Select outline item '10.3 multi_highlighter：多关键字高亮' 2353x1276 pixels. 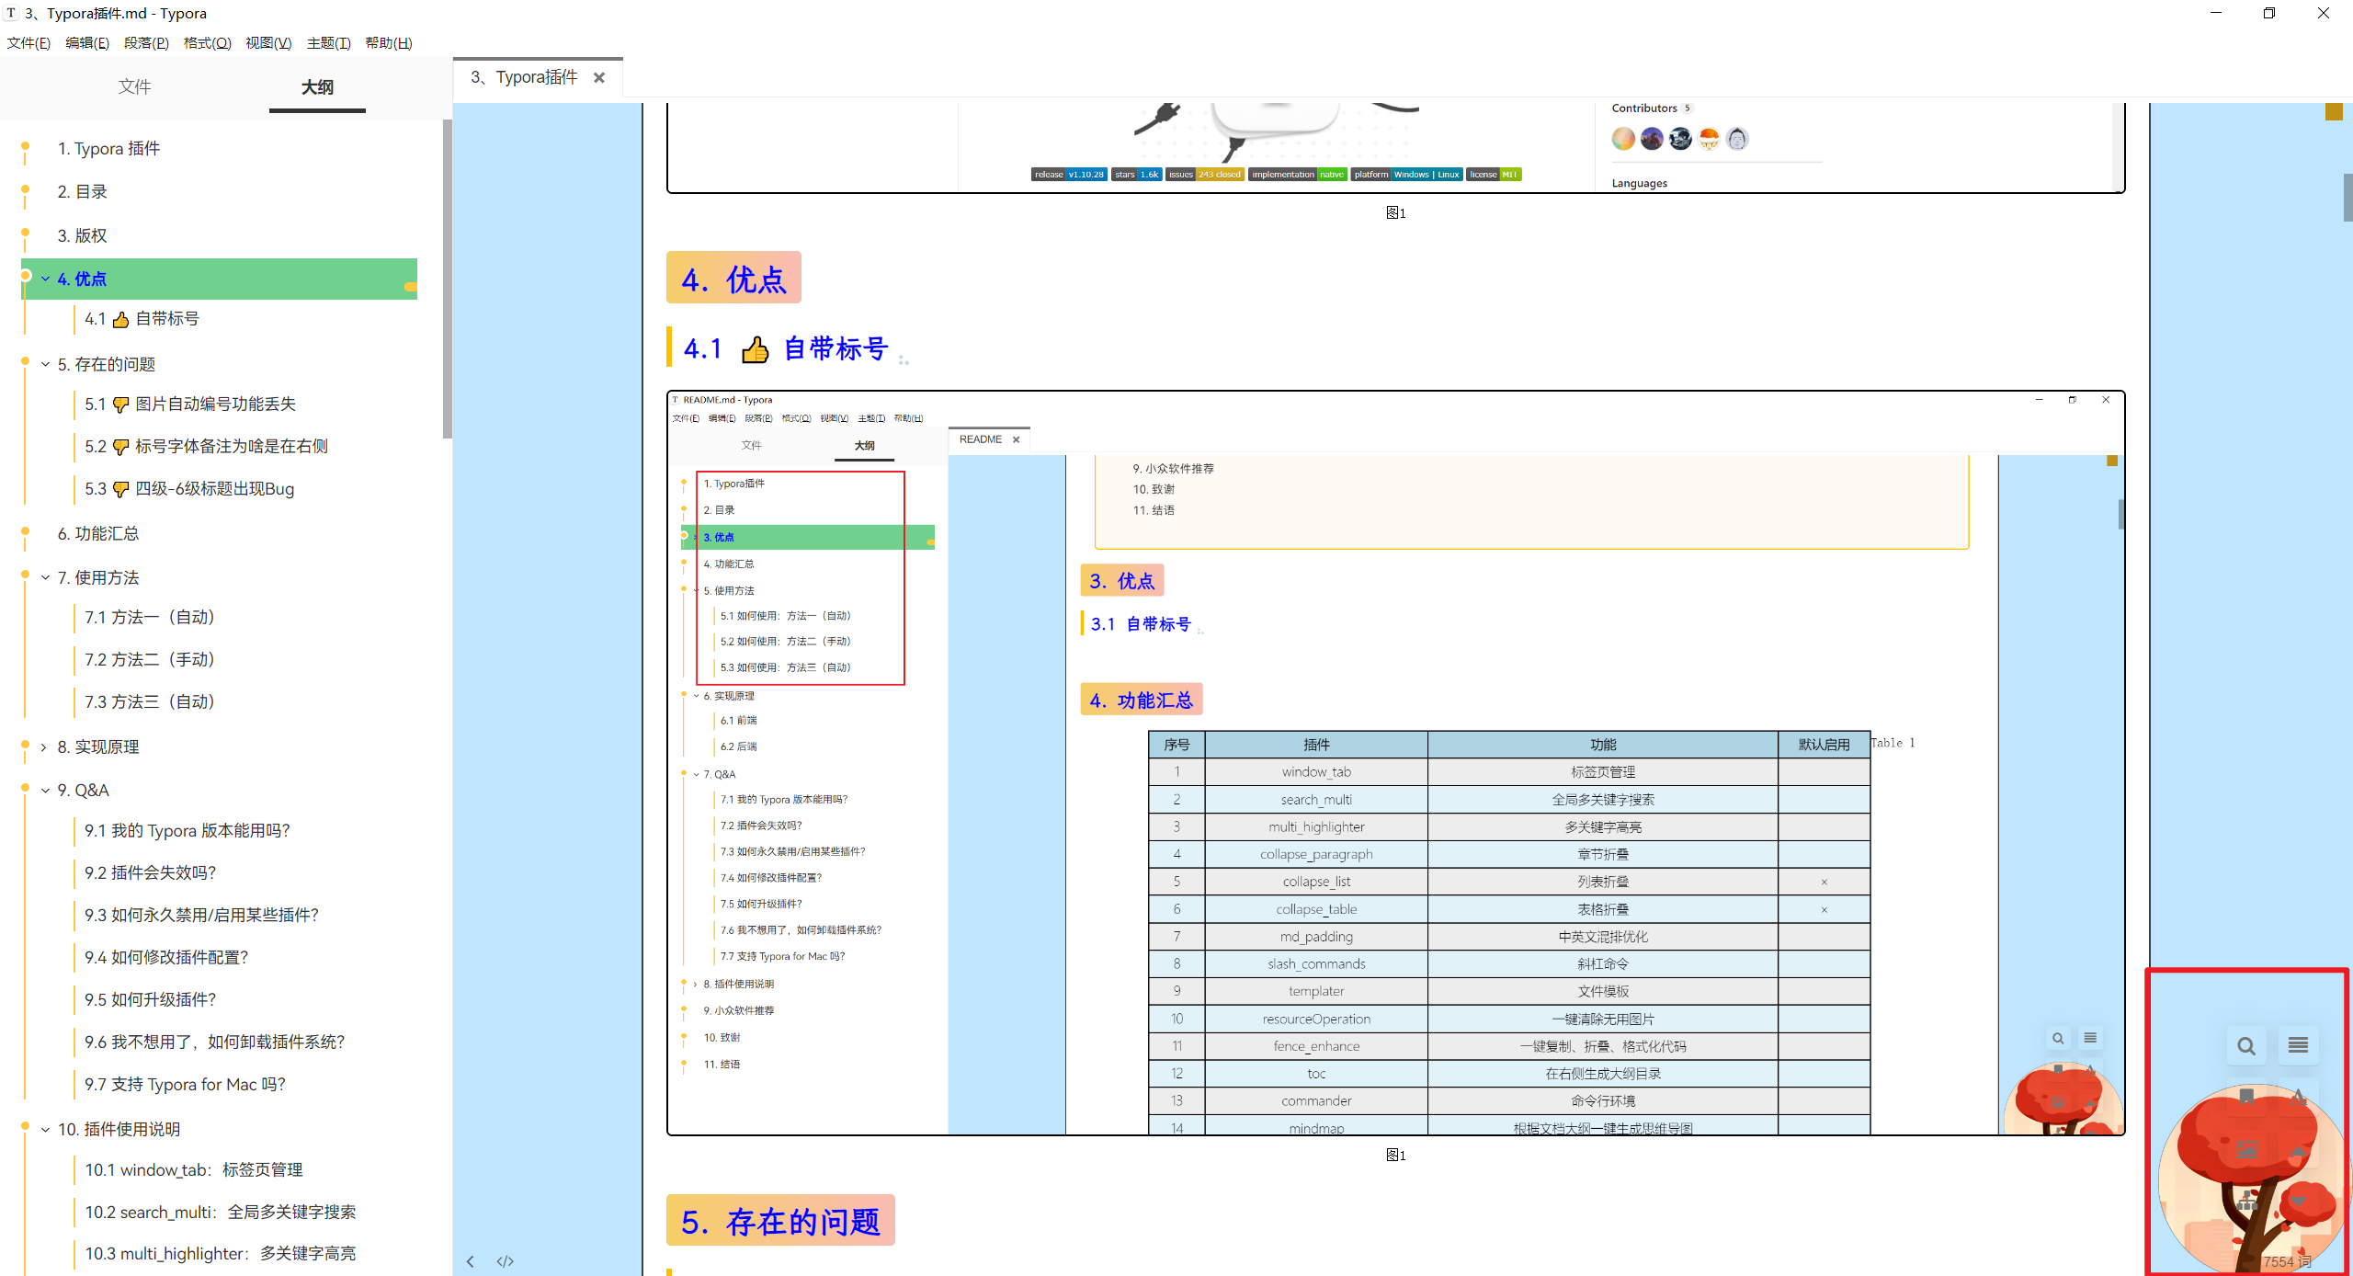[x=221, y=1253]
